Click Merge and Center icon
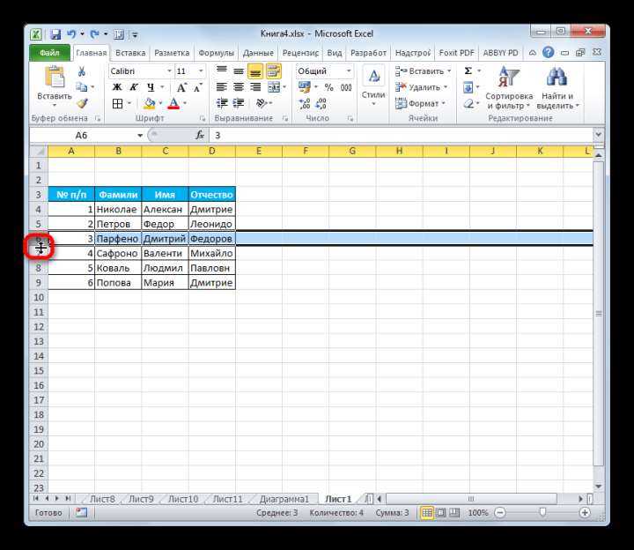The width and height of the screenshot is (634, 550). click(x=274, y=87)
